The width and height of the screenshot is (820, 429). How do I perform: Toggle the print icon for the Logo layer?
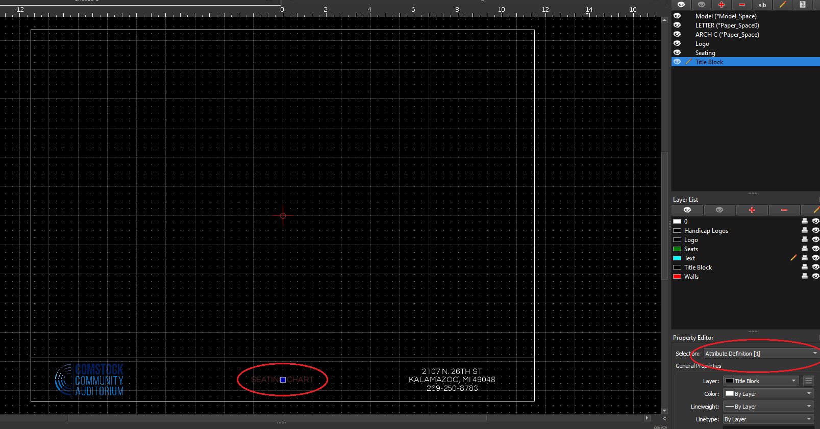[805, 239]
